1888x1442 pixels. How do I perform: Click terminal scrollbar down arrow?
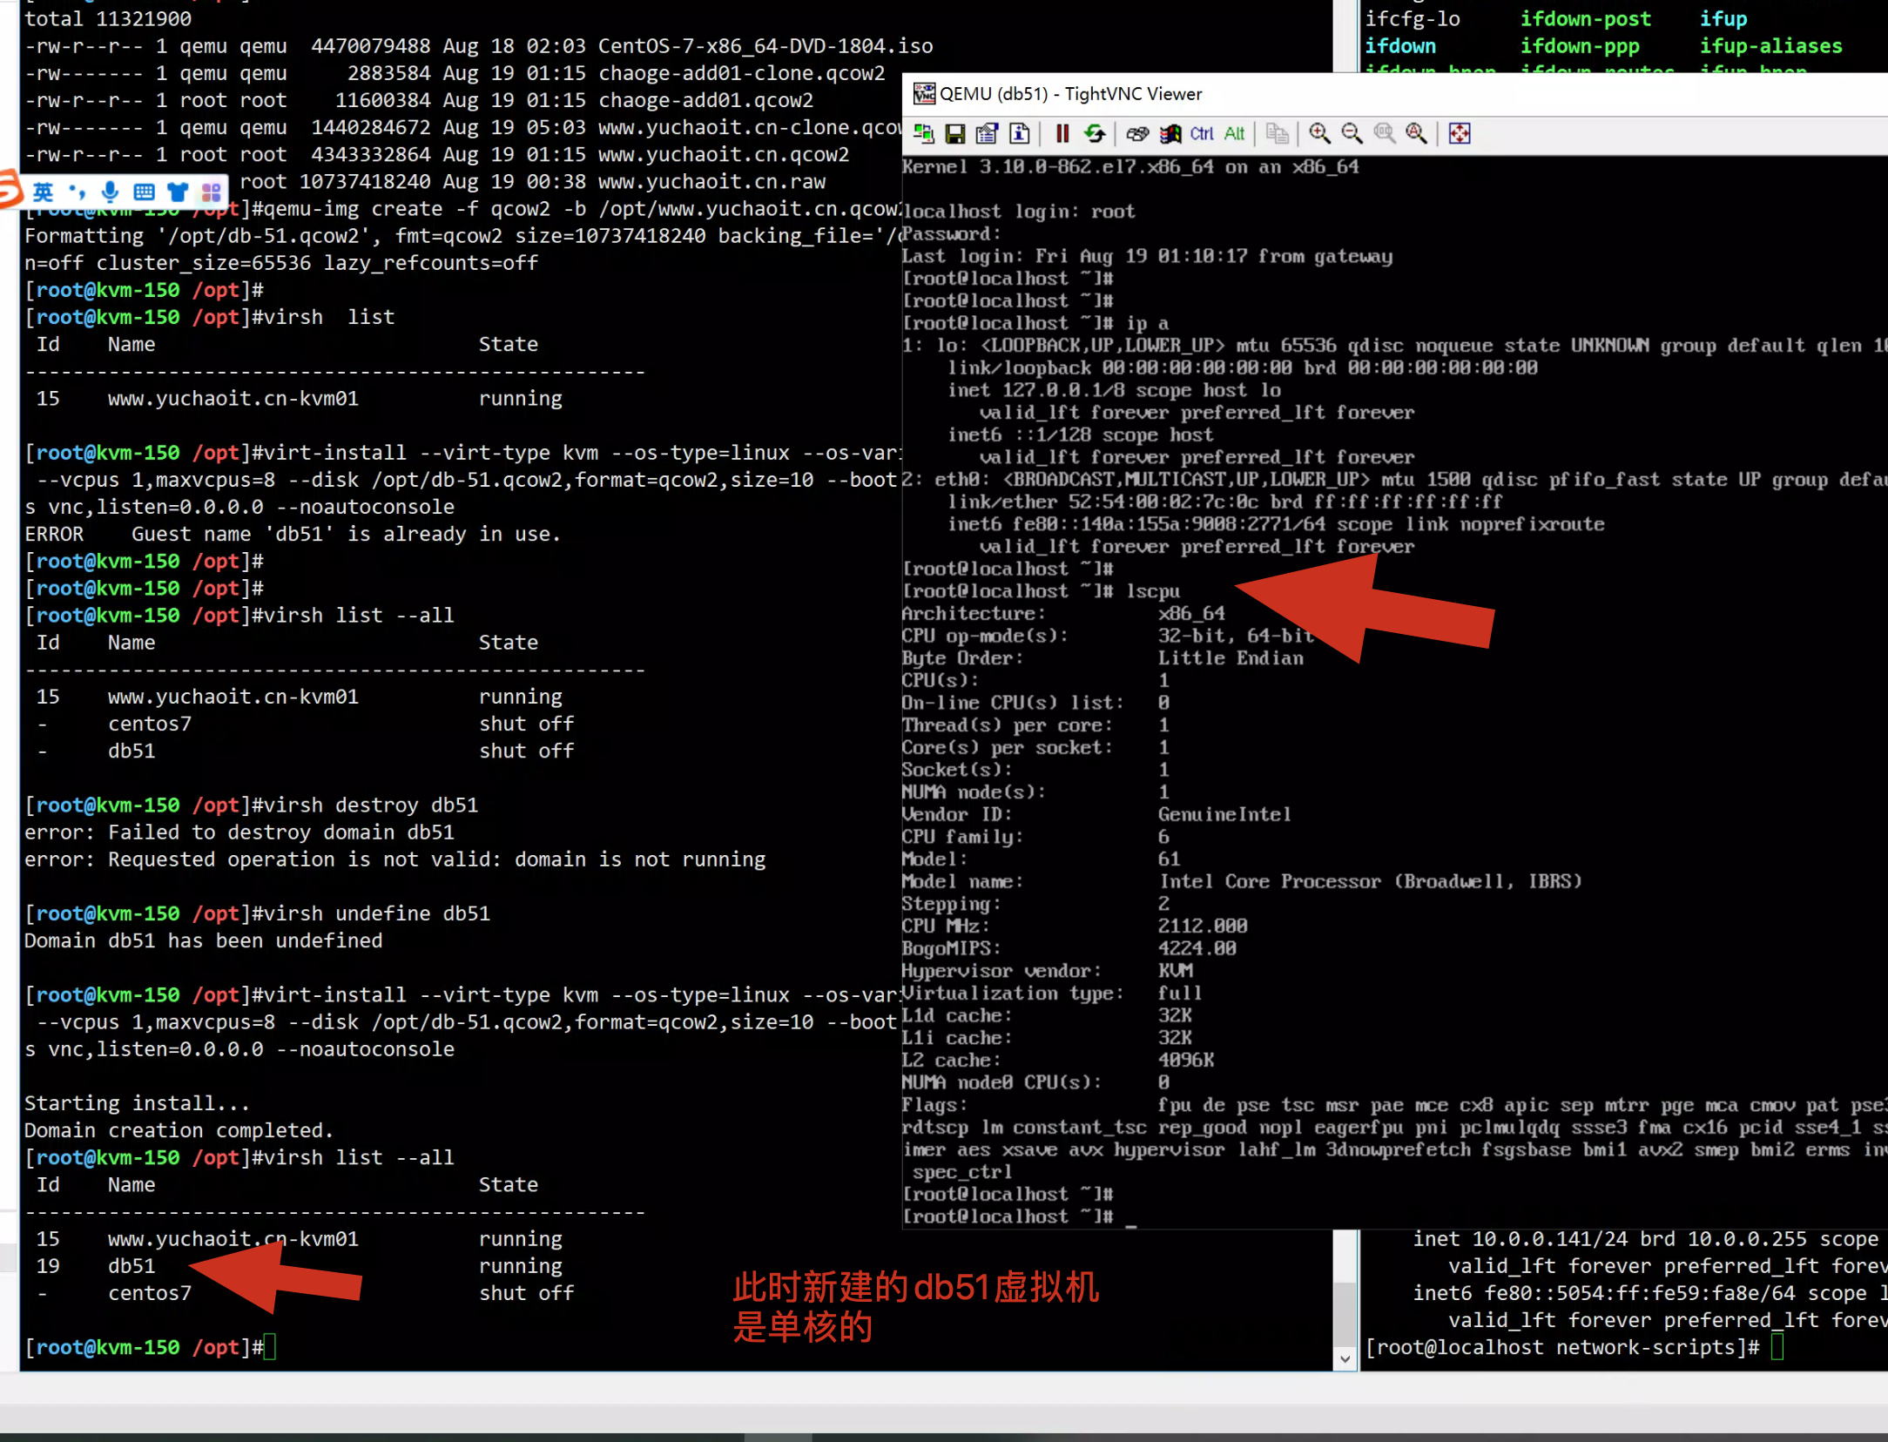1345,1358
